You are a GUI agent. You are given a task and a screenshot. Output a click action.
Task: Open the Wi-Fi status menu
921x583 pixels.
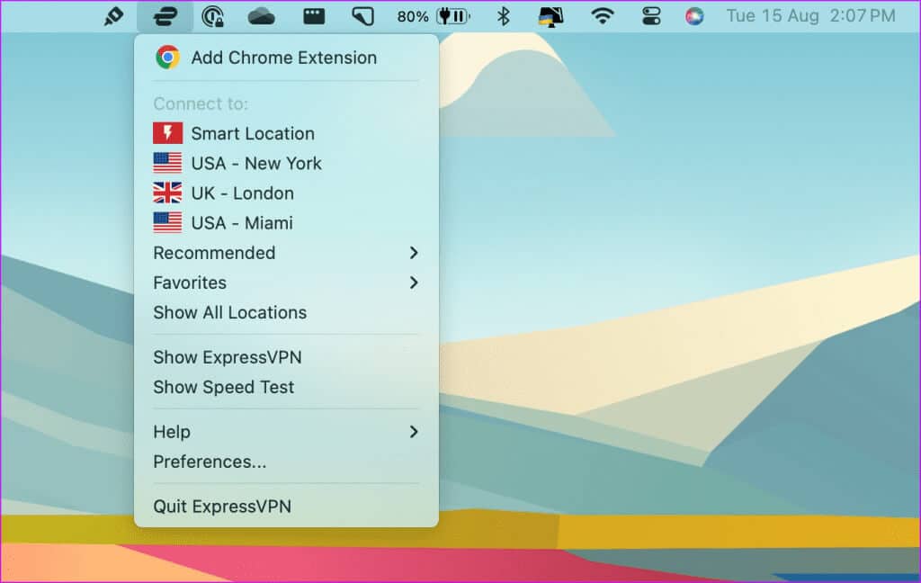click(x=602, y=16)
